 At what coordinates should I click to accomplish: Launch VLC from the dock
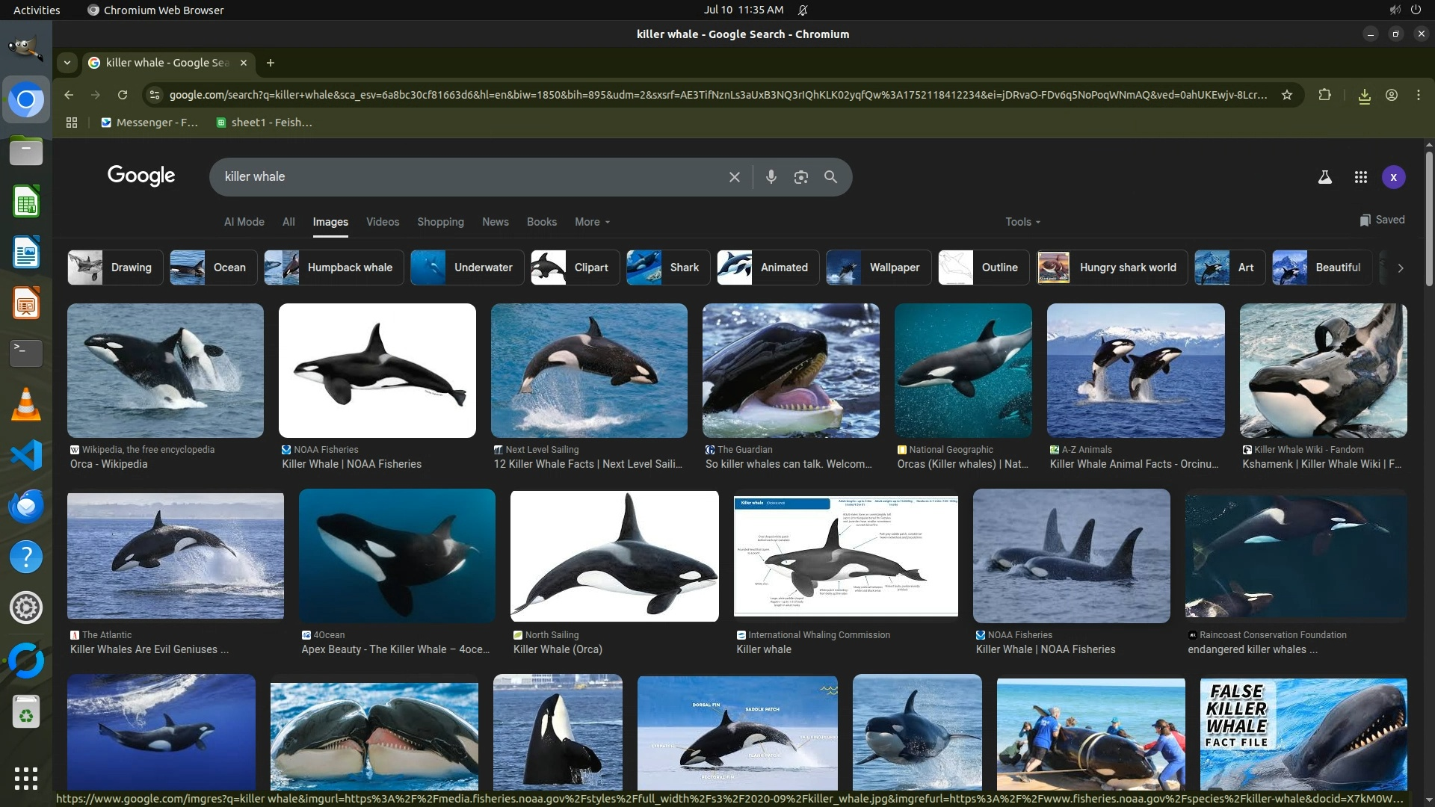(x=26, y=404)
